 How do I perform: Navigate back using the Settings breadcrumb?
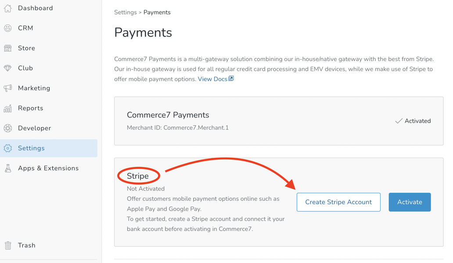pos(126,12)
